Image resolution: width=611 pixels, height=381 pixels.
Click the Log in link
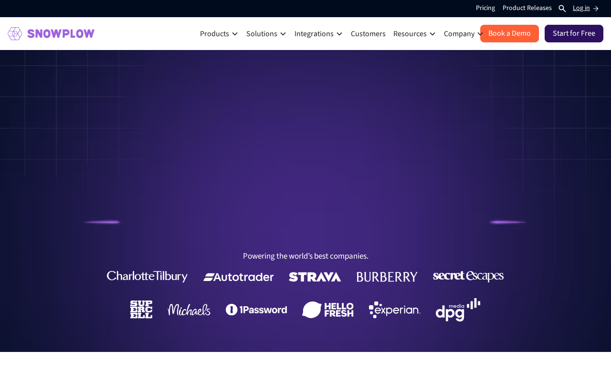(581, 8)
